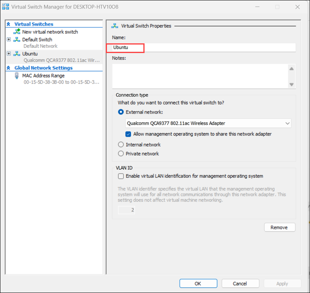This screenshot has width=310, height=293.
Task: Click the Virtual Switch Manager title bar icon
Action: 5,7
